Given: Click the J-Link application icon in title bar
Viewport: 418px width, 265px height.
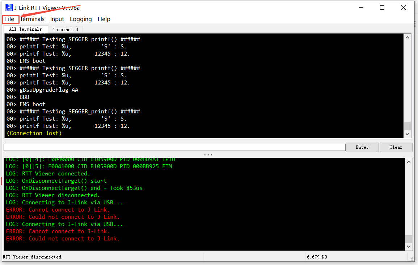Looking at the screenshot, I should (x=9, y=8).
